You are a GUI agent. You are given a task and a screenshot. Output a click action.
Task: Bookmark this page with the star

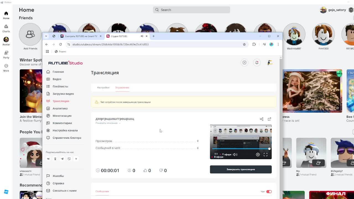[x=244, y=44]
